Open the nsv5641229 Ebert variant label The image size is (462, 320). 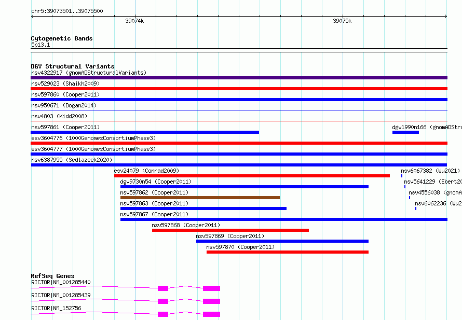(x=433, y=182)
